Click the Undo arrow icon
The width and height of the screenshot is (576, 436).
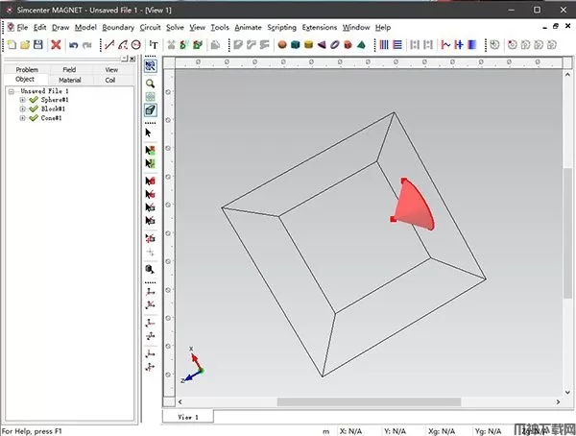(x=73, y=44)
